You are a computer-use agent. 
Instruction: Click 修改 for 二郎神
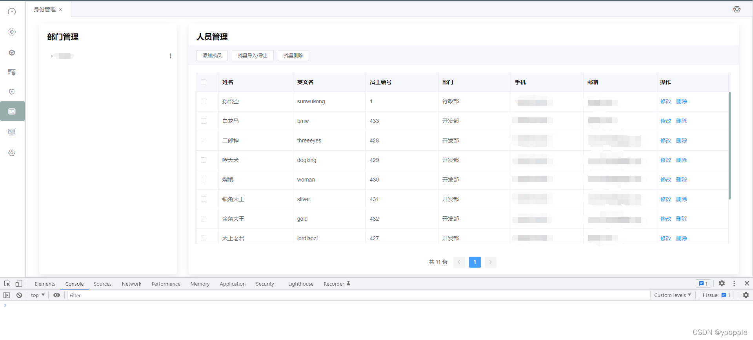tap(666, 140)
